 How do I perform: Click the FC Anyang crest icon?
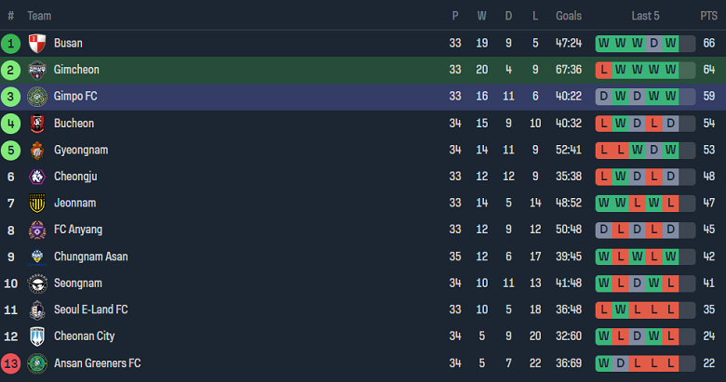[x=37, y=231]
